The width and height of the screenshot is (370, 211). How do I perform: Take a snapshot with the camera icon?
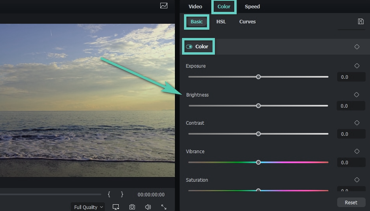(x=132, y=207)
